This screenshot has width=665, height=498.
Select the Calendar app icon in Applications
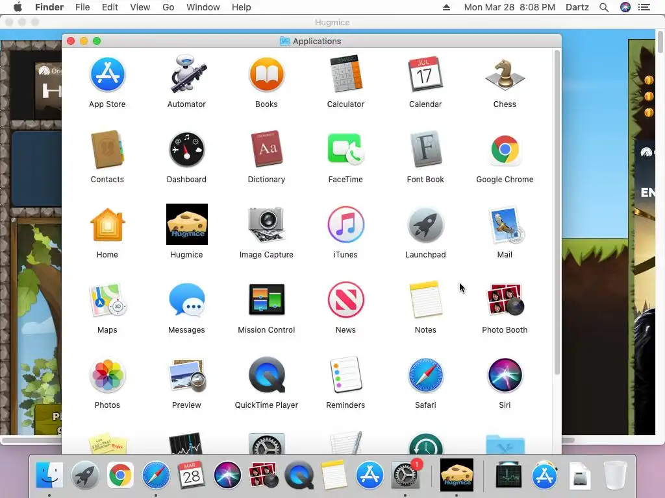[x=425, y=75]
